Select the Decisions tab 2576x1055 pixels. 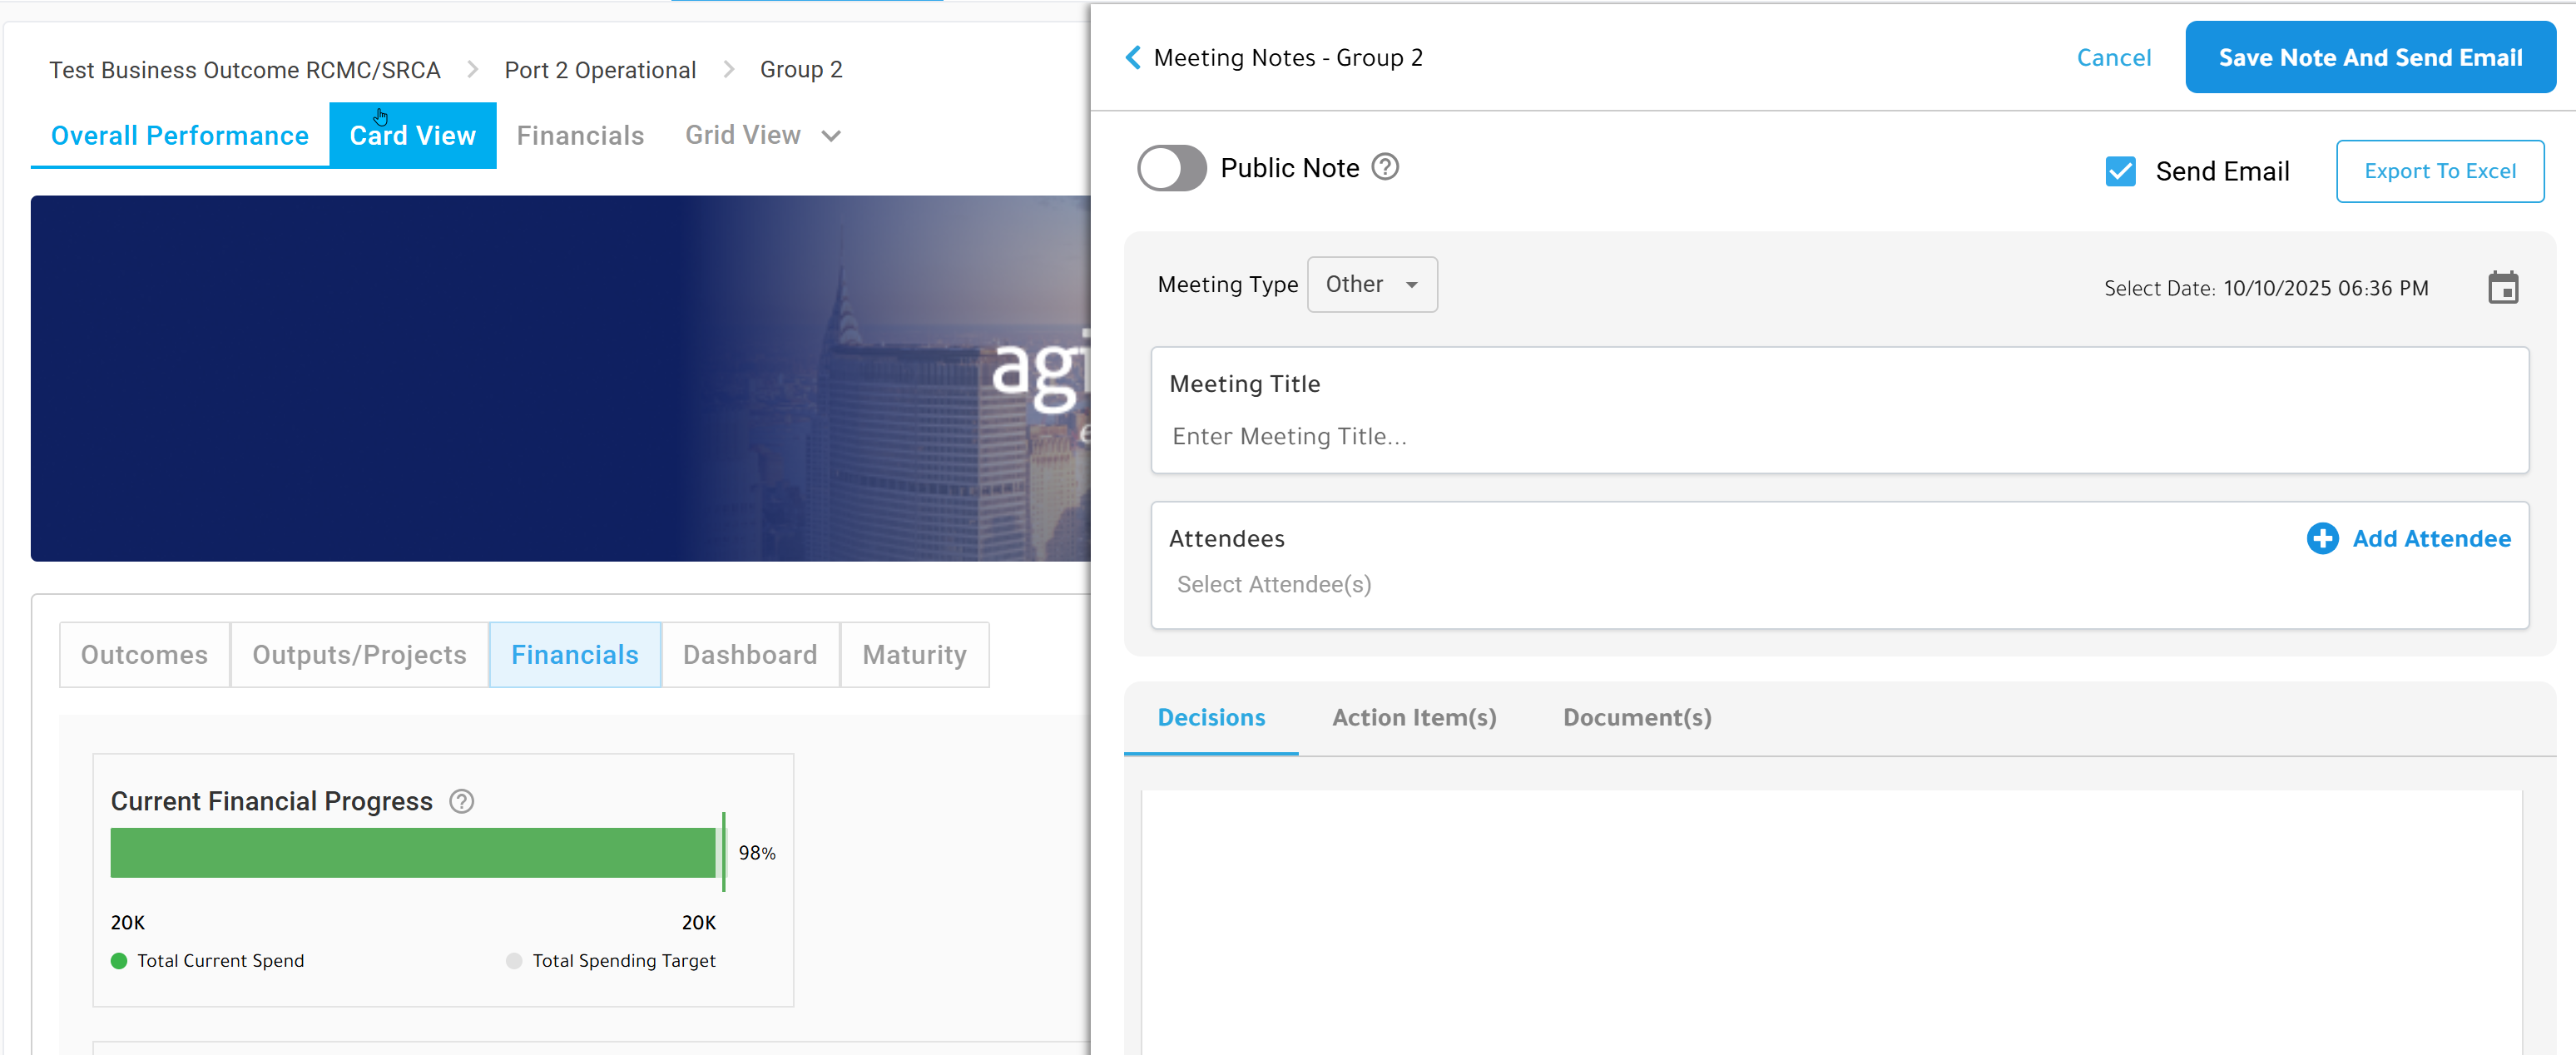coord(1211,718)
